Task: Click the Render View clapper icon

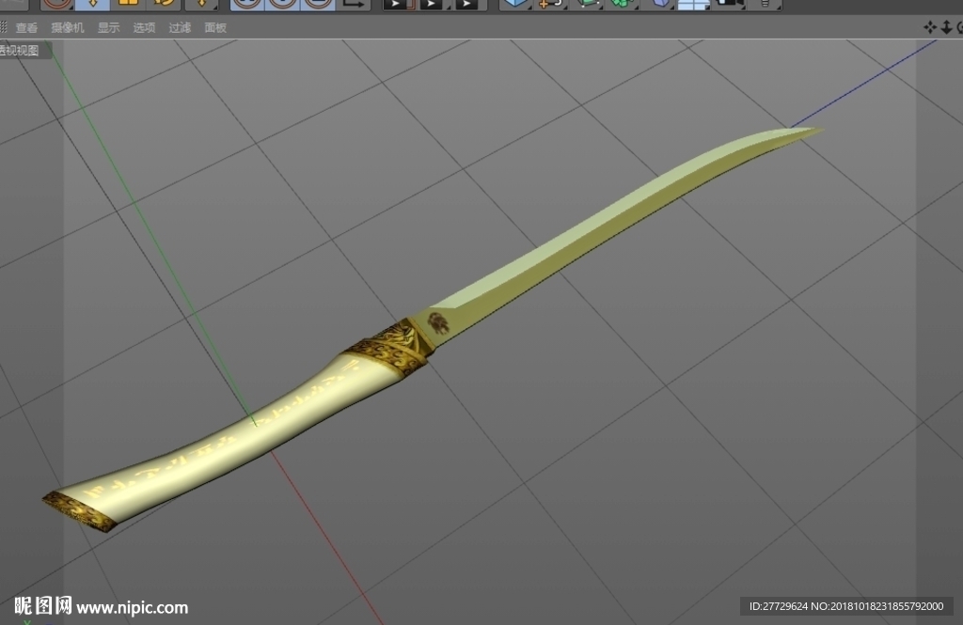Action: click(x=398, y=4)
